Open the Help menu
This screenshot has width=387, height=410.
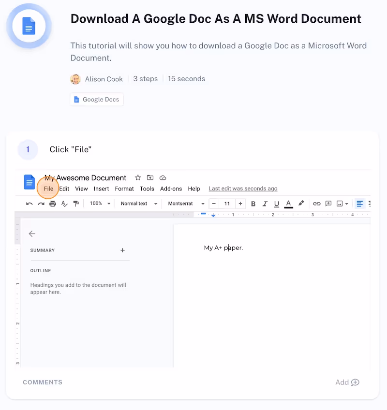(194, 189)
